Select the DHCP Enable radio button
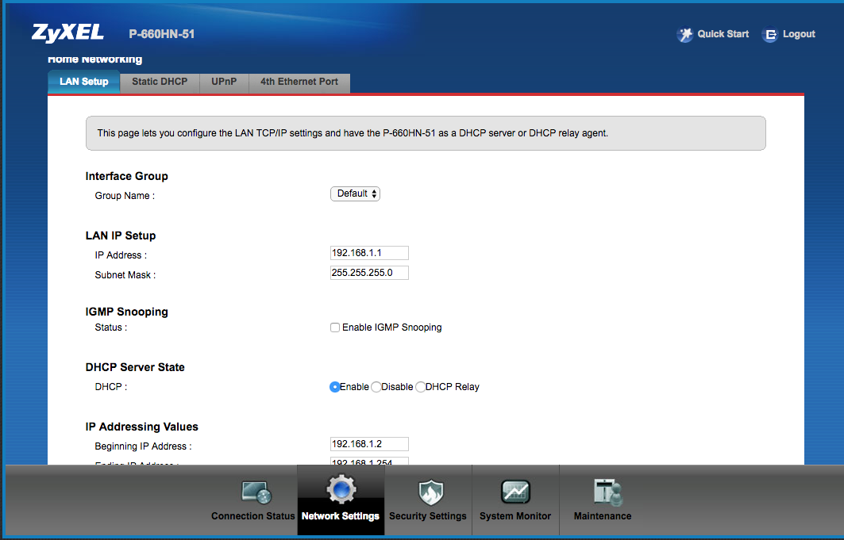Image resolution: width=844 pixels, height=540 pixels. tap(335, 387)
